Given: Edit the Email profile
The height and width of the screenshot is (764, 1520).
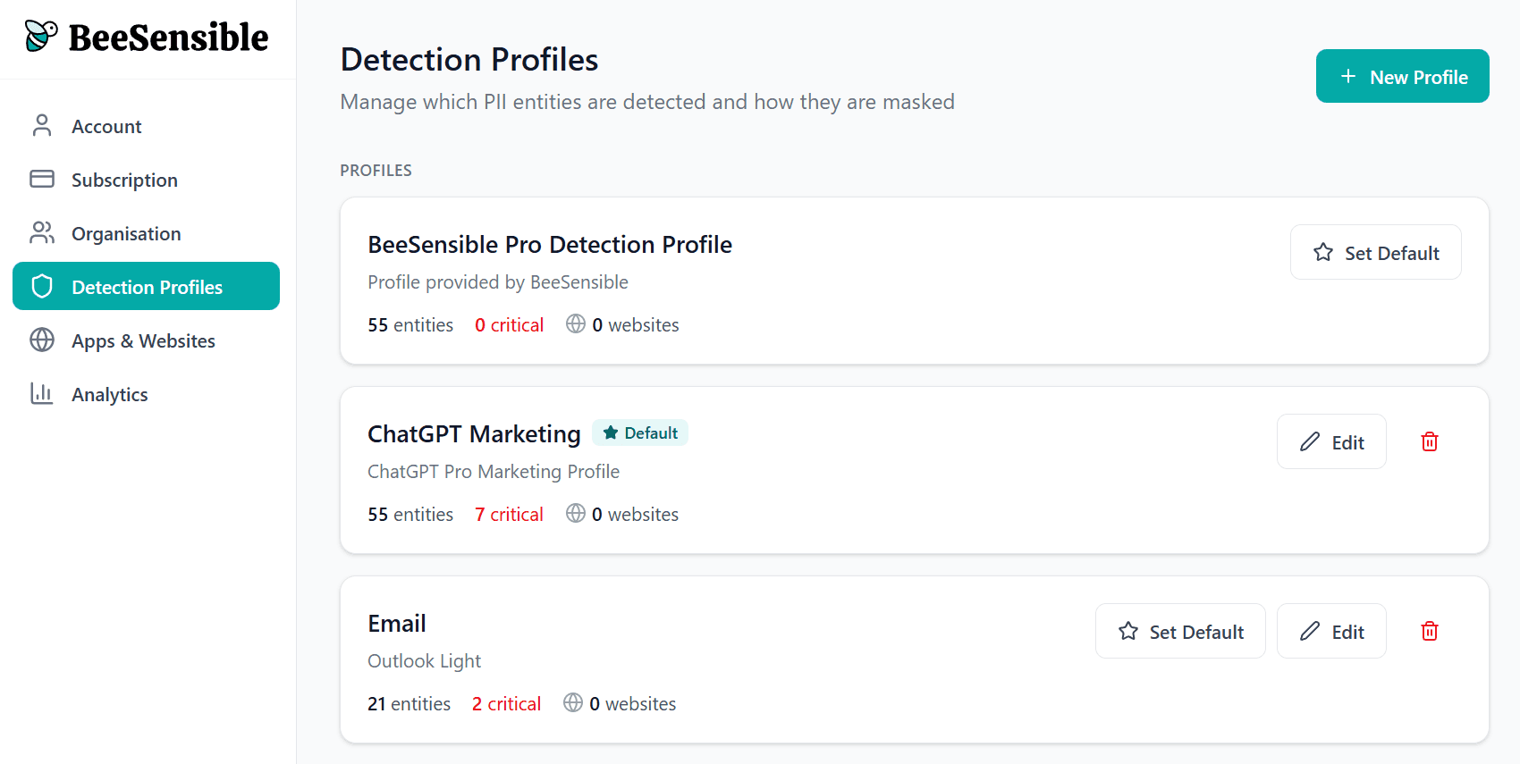Looking at the screenshot, I should [x=1331, y=632].
